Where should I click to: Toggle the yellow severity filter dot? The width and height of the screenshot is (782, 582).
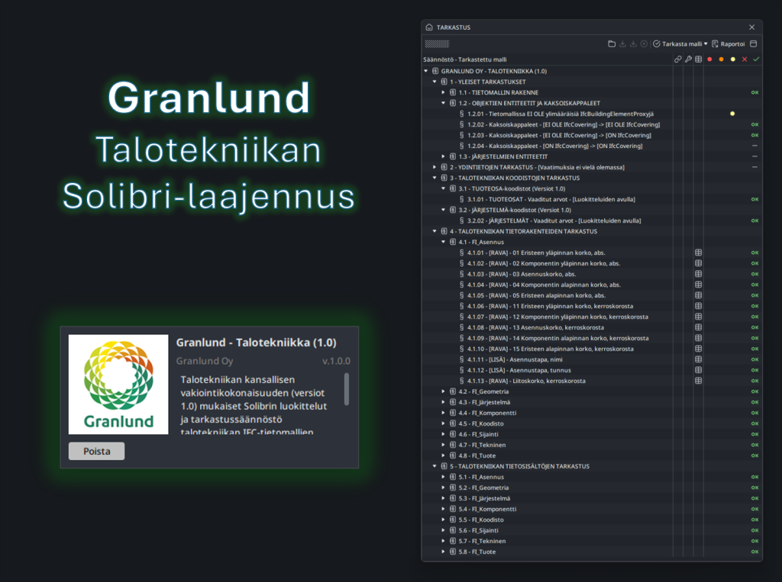pyautogui.click(x=732, y=58)
